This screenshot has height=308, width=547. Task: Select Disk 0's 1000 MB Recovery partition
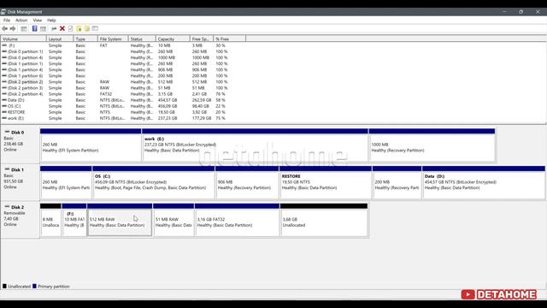432,145
